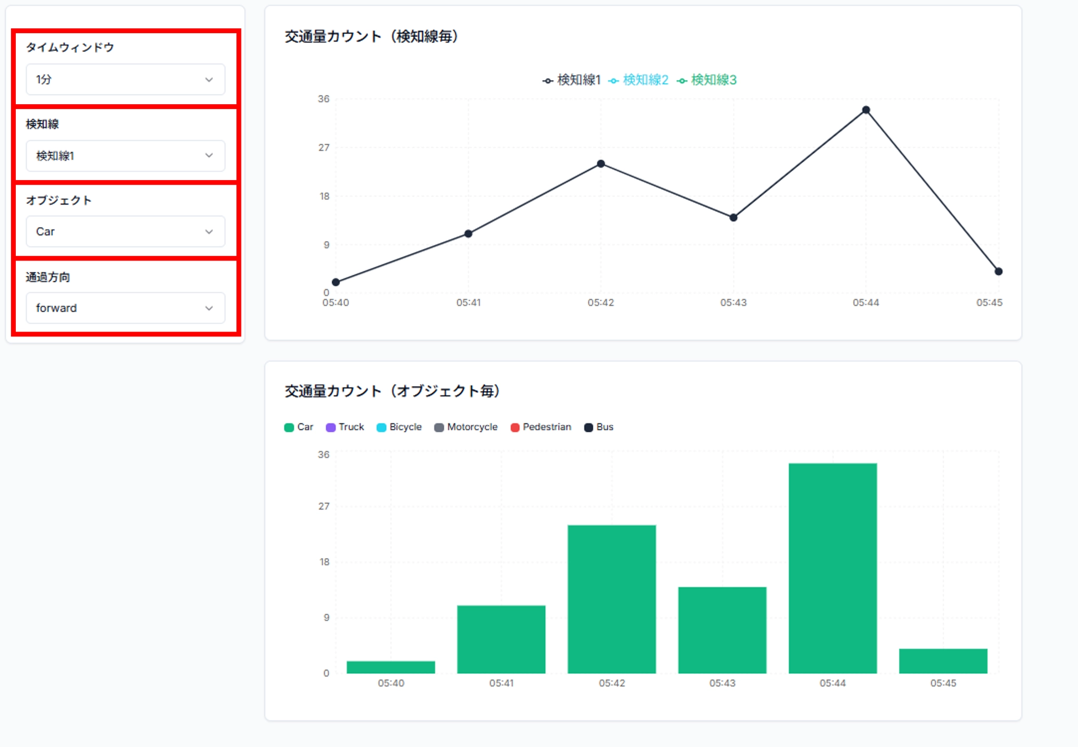Viewport: 1078px width, 747px height.
Task: Click the green Car legend marker
Action: point(288,427)
